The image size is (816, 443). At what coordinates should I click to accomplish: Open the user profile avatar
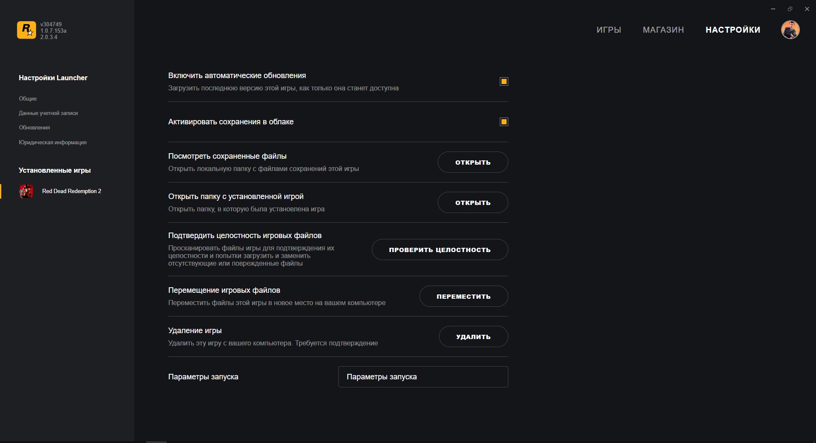point(790,30)
